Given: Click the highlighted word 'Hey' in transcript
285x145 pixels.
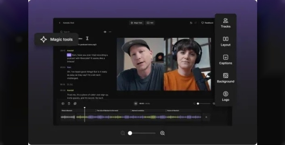Looking at the screenshot, I should pos(69,55).
